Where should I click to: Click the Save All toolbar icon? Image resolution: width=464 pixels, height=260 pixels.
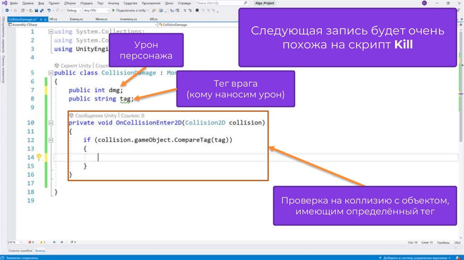click(42, 10)
